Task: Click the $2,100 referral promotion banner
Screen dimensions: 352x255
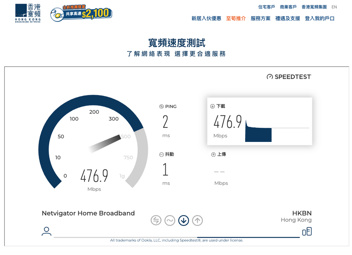Action: (x=81, y=13)
